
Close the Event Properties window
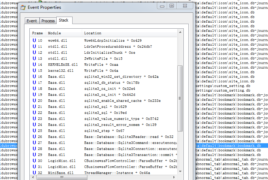click(x=185, y=6)
